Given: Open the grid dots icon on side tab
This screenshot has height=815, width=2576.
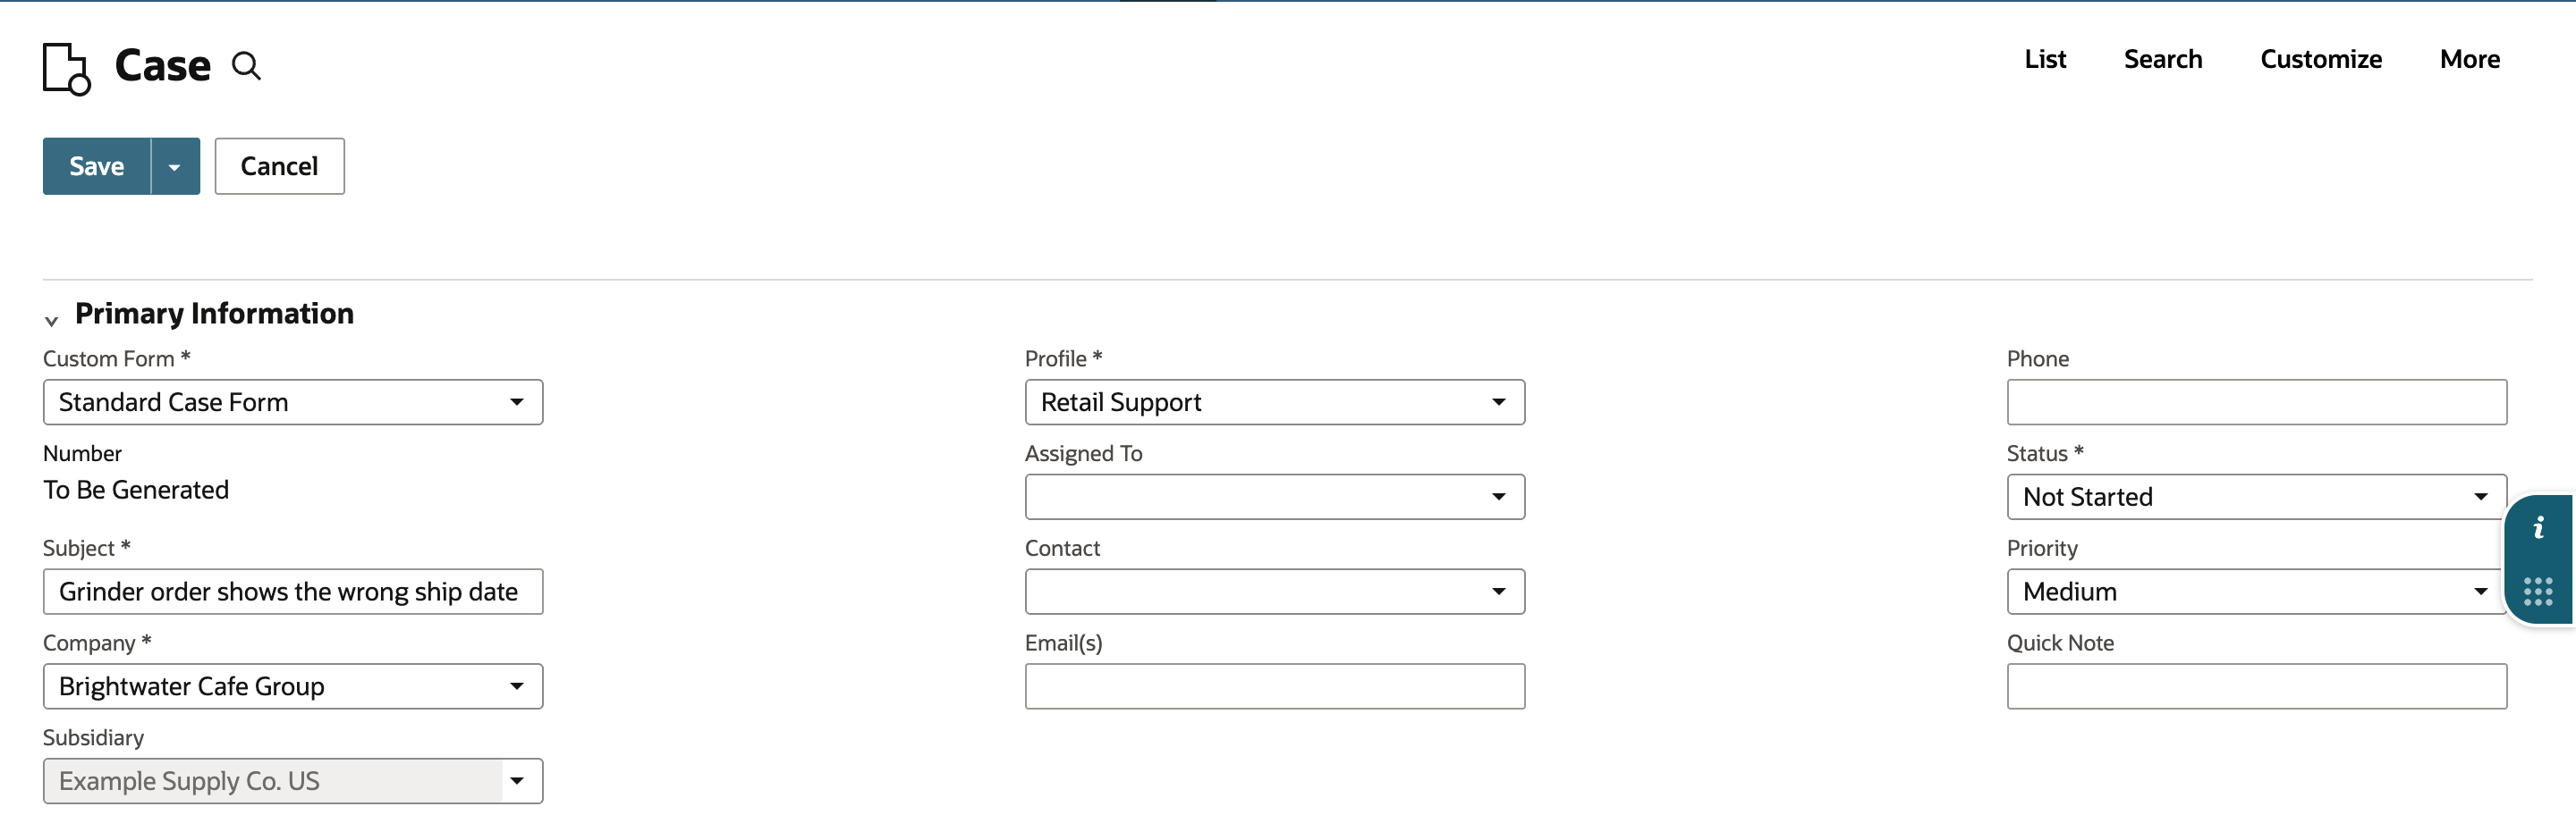Looking at the screenshot, I should (2538, 592).
